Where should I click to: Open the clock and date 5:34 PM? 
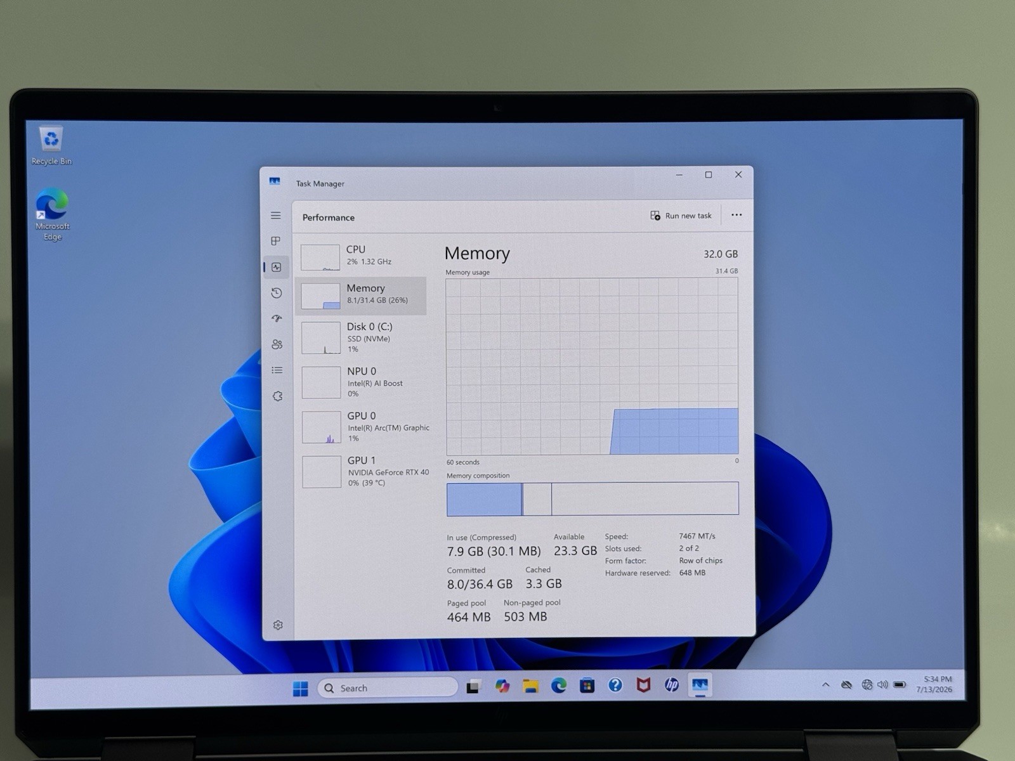pyautogui.click(x=934, y=684)
